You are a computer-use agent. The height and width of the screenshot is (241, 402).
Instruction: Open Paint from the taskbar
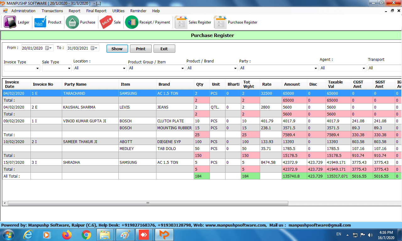tap(125, 234)
